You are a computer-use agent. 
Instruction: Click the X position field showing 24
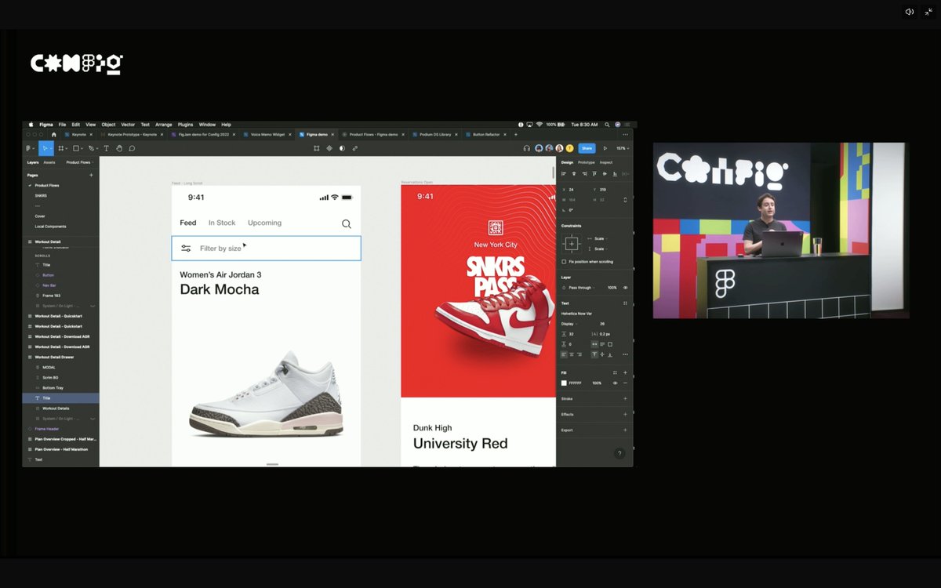[571, 190]
